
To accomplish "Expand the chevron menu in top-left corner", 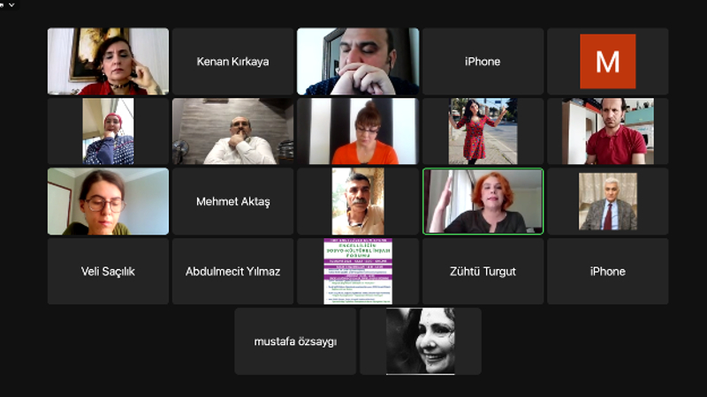I will [x=11, y=4].
